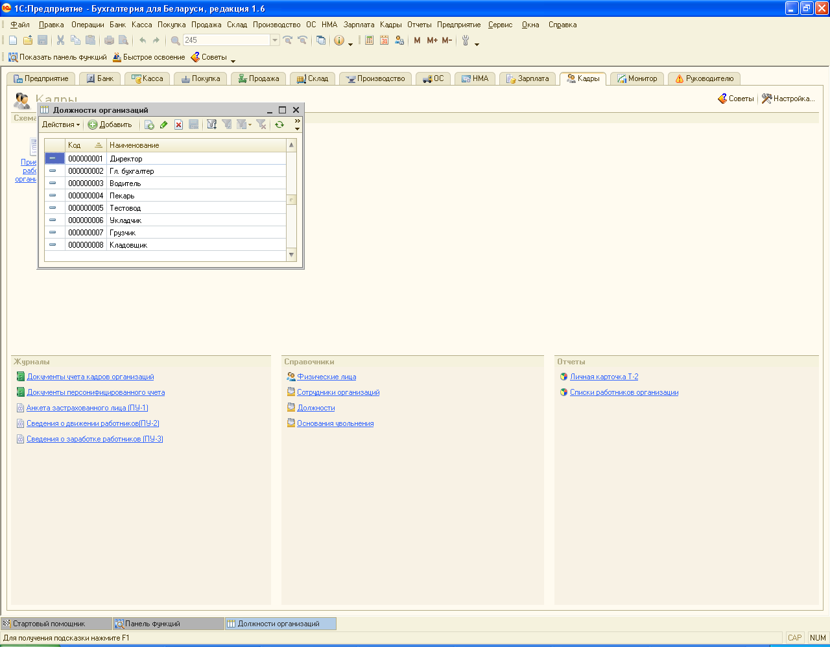Click the Print icon in main toolbar

[x=110, y=40]
